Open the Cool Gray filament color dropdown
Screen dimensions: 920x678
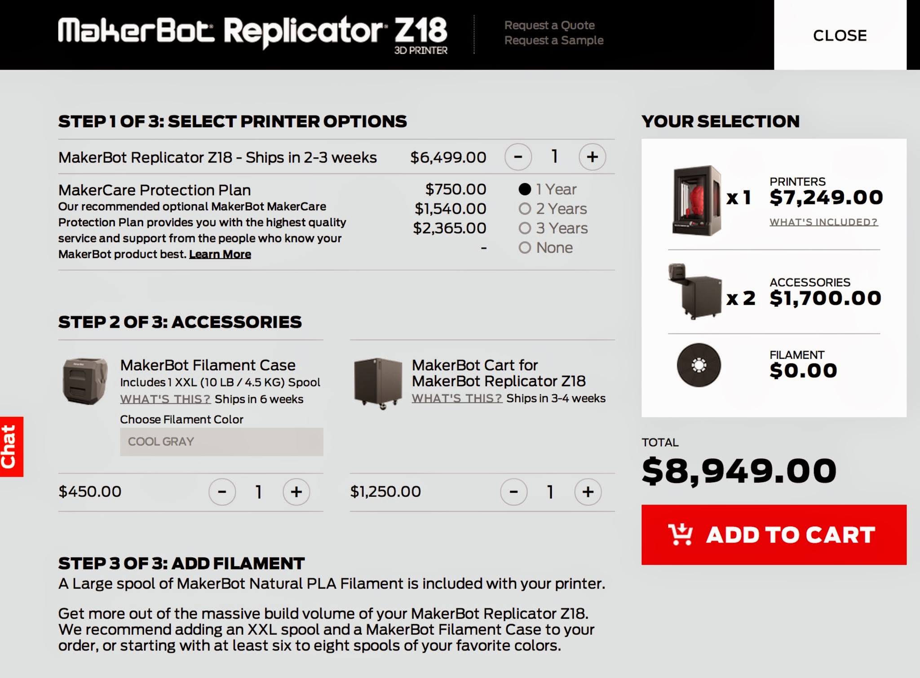tap(221, 442)
